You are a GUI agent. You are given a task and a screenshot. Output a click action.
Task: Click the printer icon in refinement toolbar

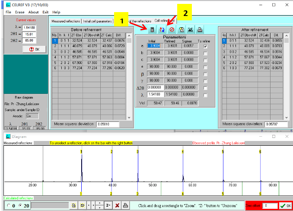(200, 30)
